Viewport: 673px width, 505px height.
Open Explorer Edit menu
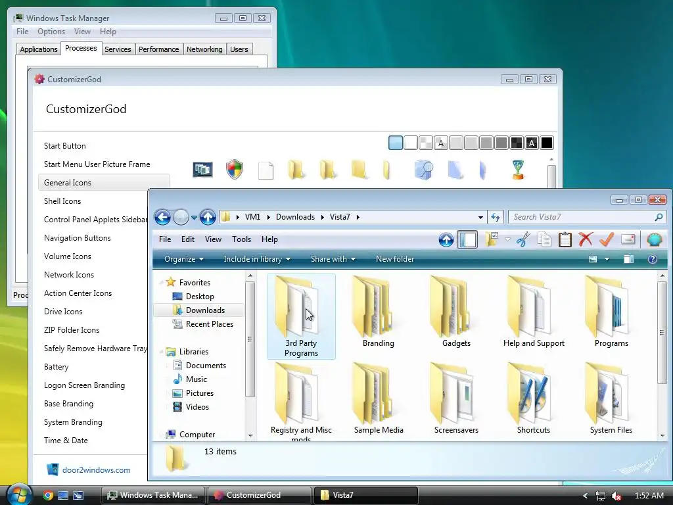point(187,239)
